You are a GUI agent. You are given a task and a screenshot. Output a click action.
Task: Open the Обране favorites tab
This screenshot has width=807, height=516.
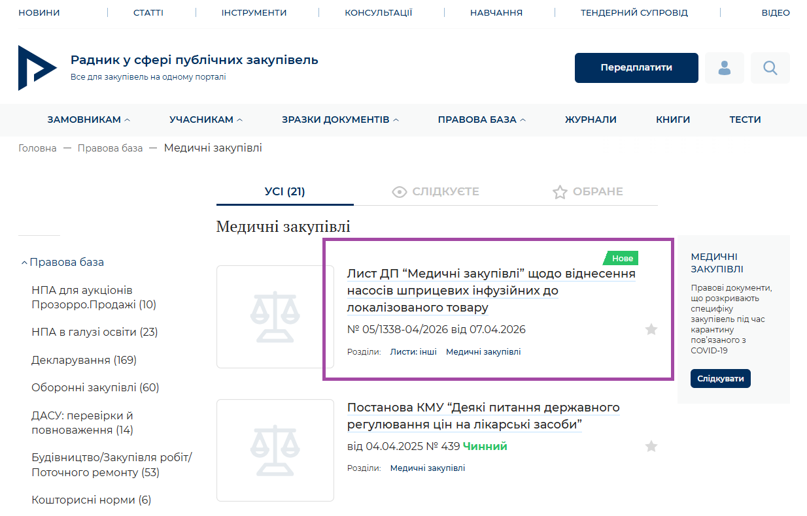pos(587,192)
